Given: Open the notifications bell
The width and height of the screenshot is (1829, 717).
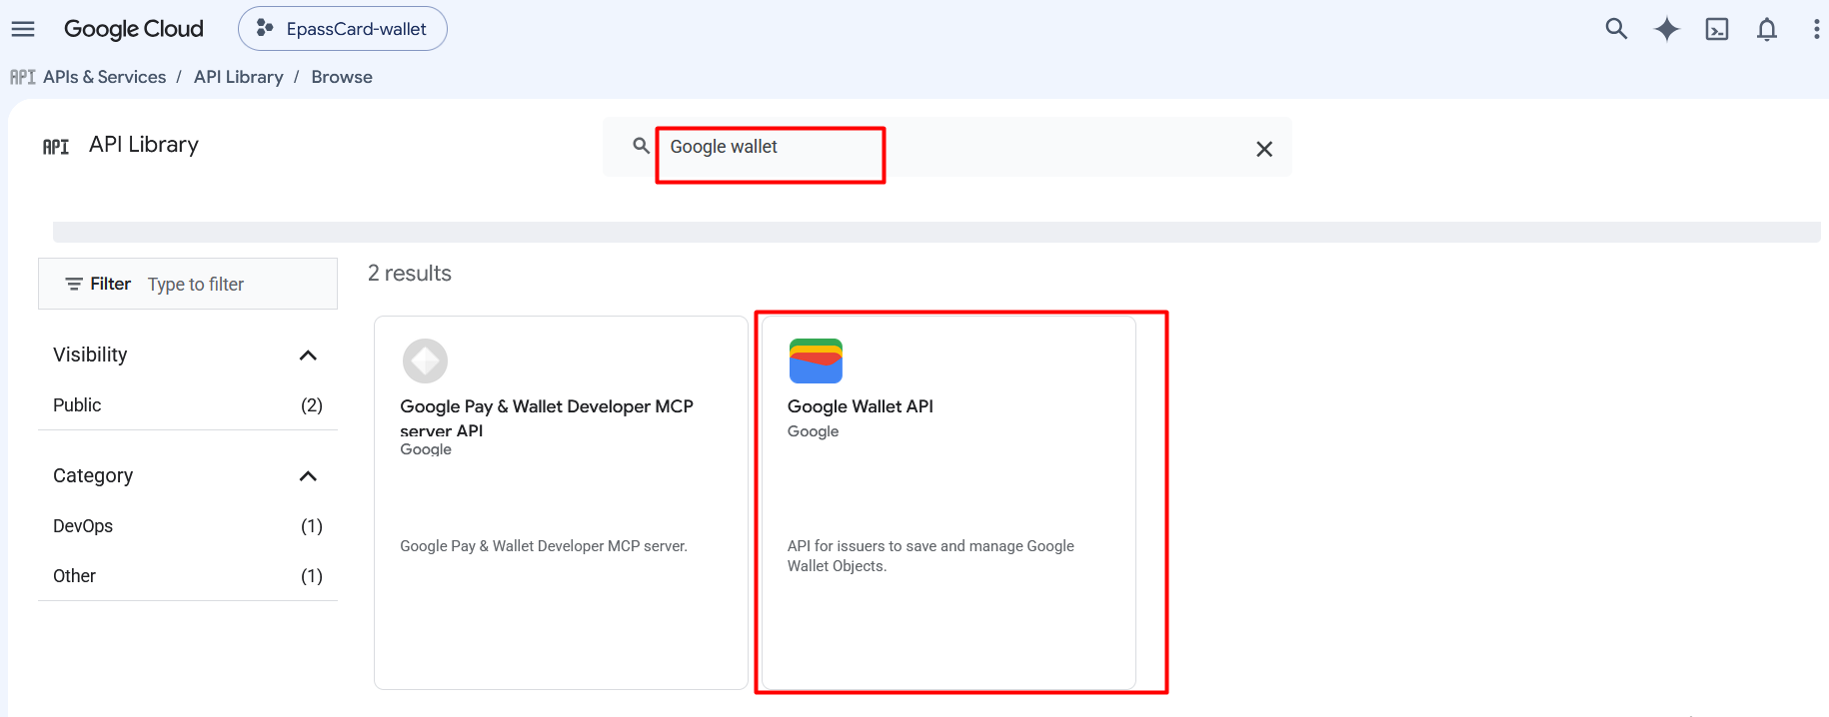Looking at the screenshot, I should click(x=1767, y=29).
